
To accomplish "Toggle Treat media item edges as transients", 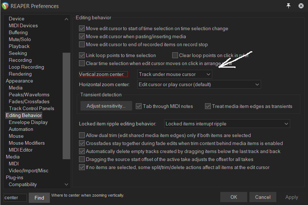I will coord(208,106).
